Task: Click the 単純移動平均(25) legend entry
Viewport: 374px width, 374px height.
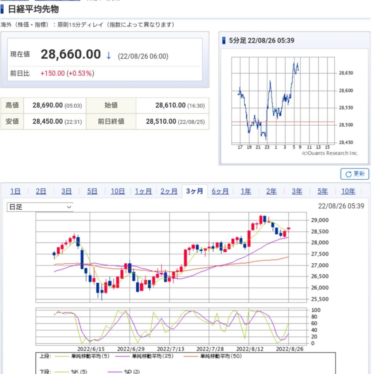Action: (x=144, y=356)
